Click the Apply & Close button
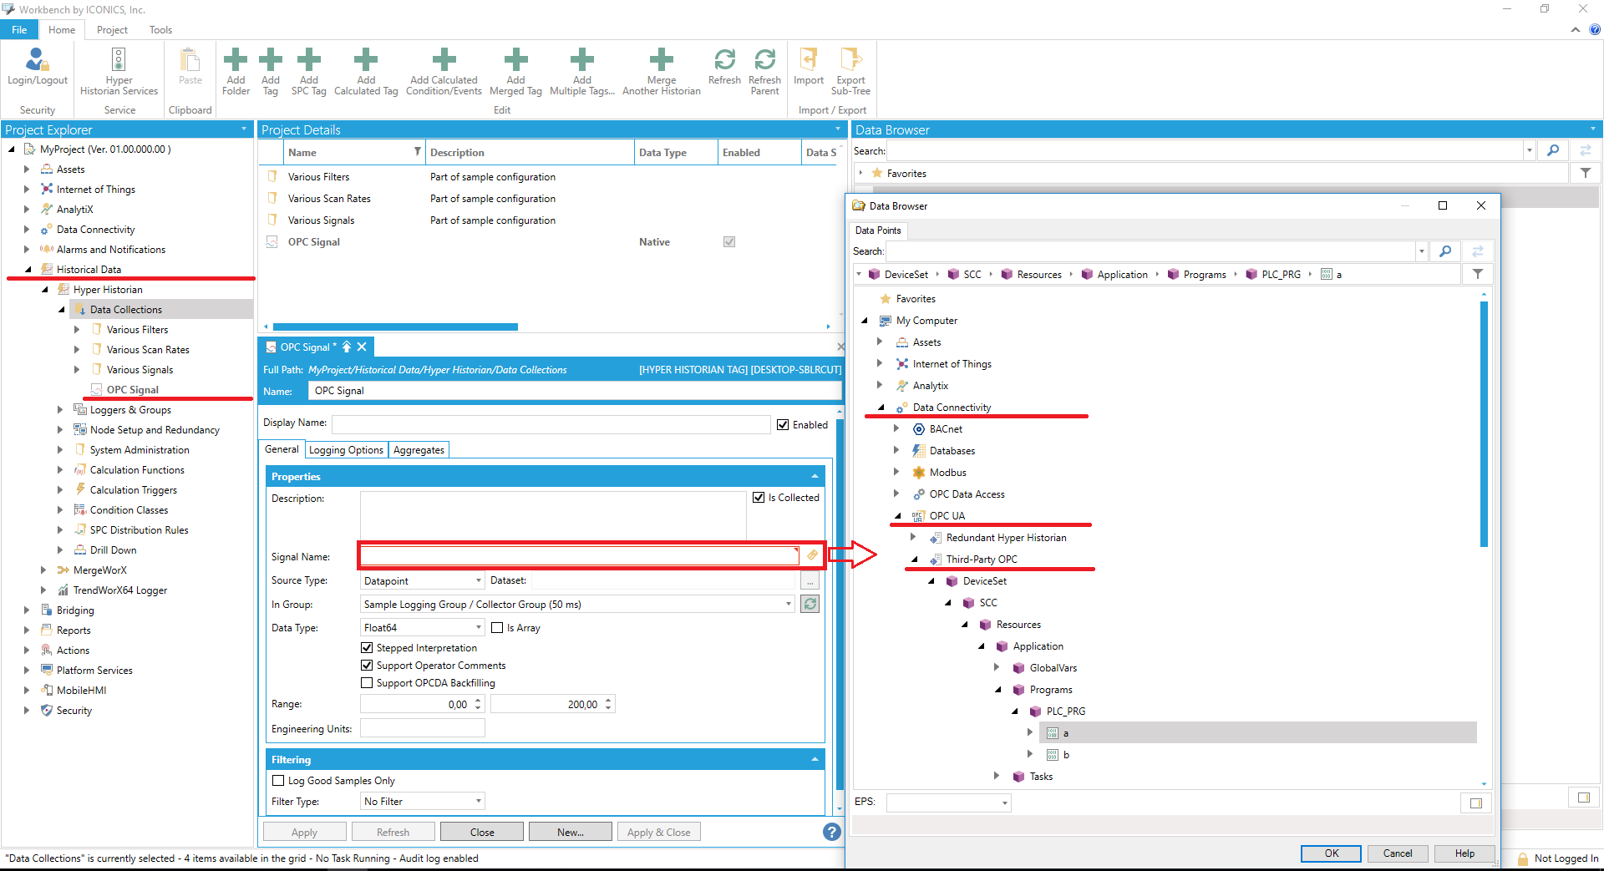The width and height of the screenshot is (1604, 871). click(x=658, y=833)
